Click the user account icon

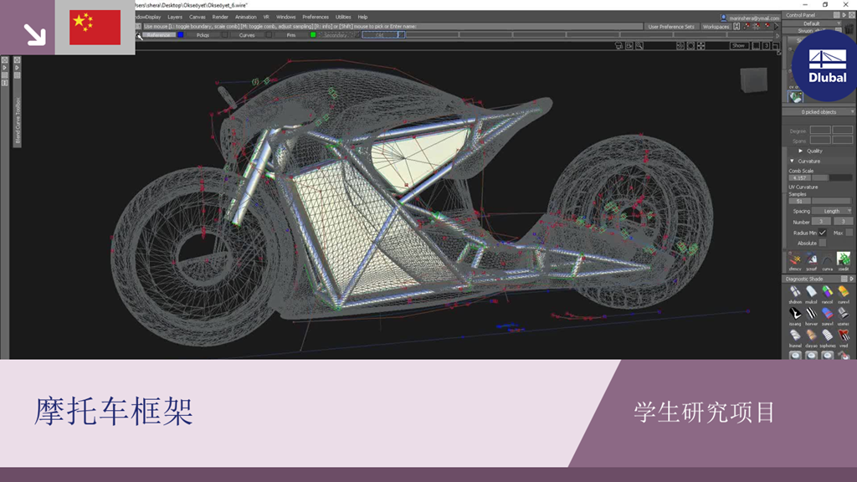click(x=724, y=18)
